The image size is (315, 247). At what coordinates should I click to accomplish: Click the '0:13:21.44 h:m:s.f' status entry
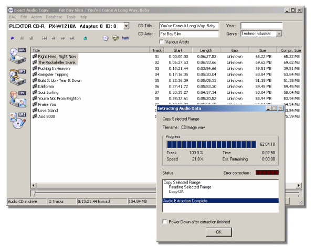coord(102,201)
